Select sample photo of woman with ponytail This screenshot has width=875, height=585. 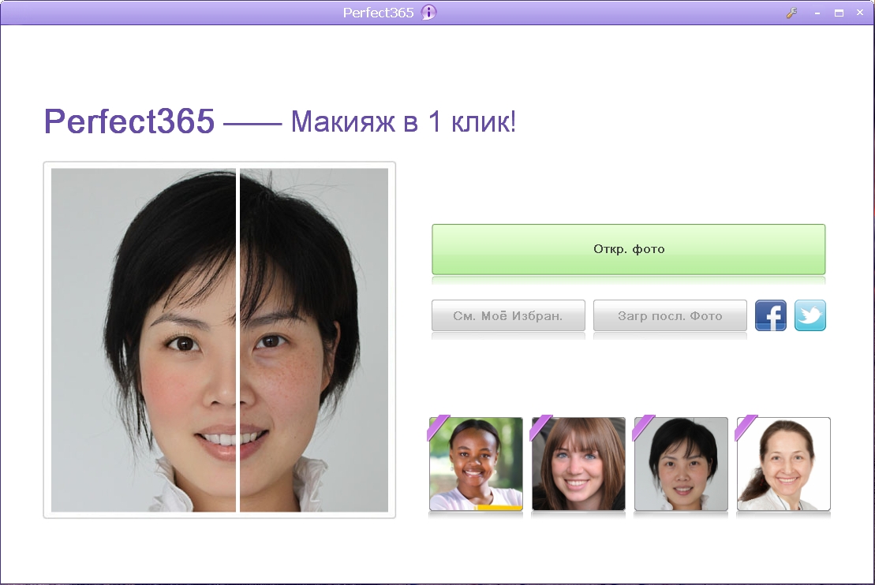point(783,464)
